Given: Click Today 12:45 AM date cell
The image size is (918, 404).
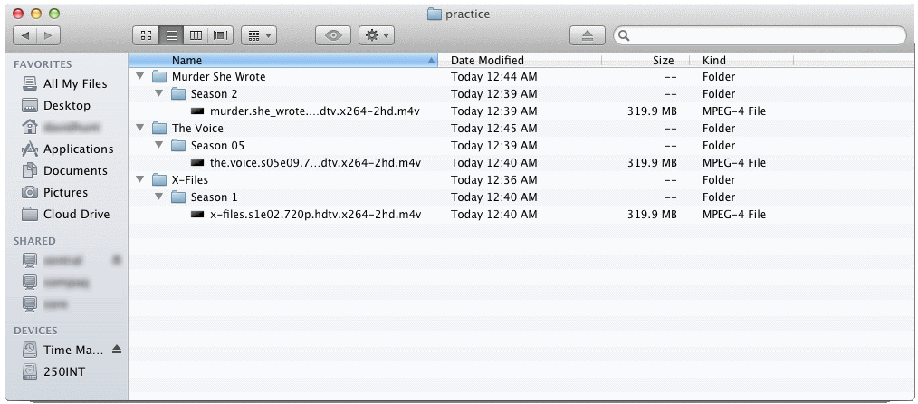Looking at the screenshot, I should point(493,129).
